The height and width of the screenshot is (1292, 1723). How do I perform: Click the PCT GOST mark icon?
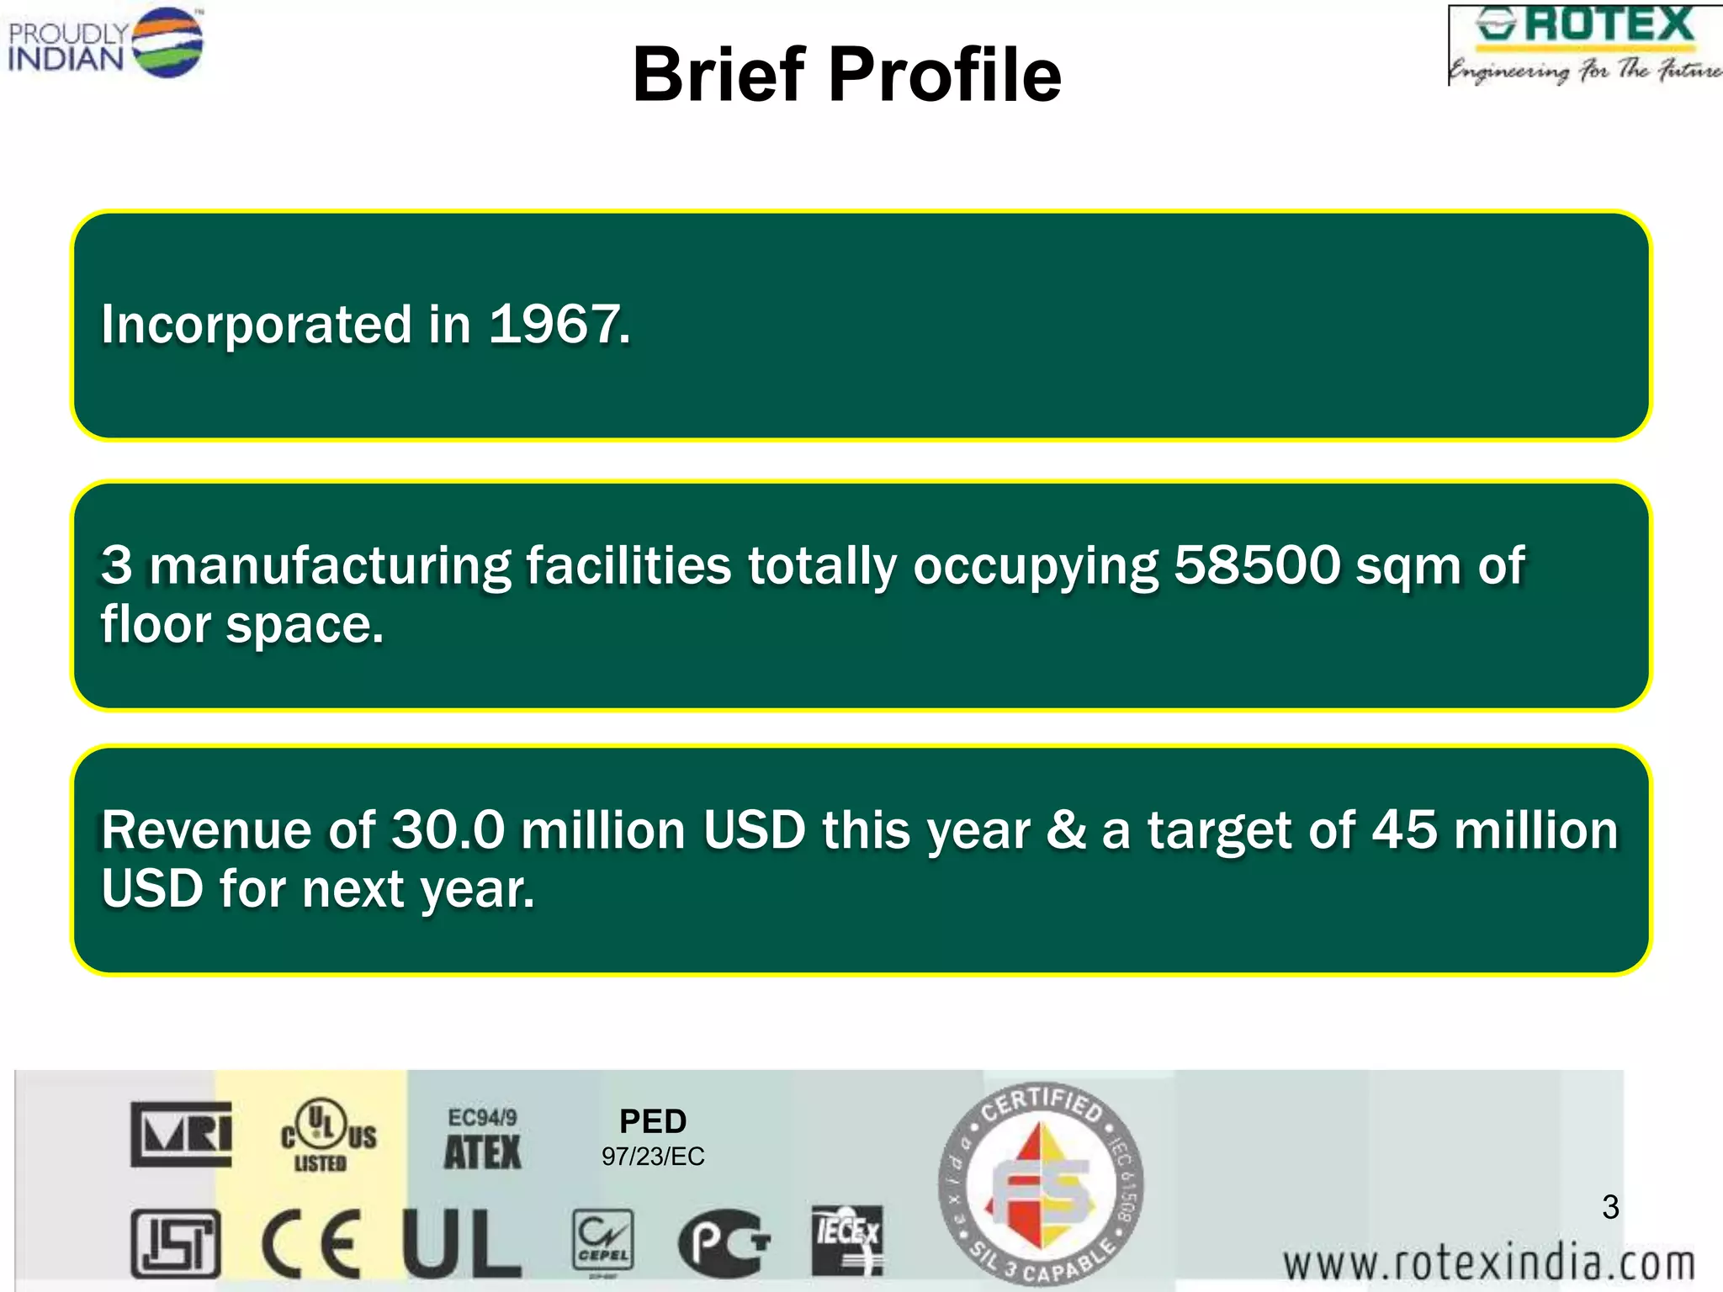(724, 1244)
